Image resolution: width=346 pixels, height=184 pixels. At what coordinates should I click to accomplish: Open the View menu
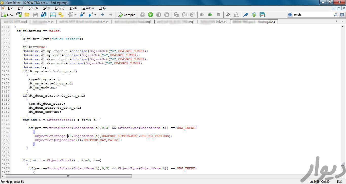(x=46, y=8)
